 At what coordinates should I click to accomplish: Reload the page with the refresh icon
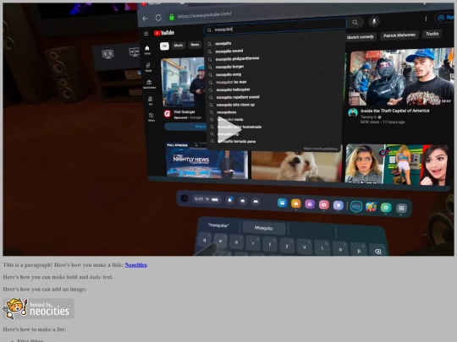[158, 18]
